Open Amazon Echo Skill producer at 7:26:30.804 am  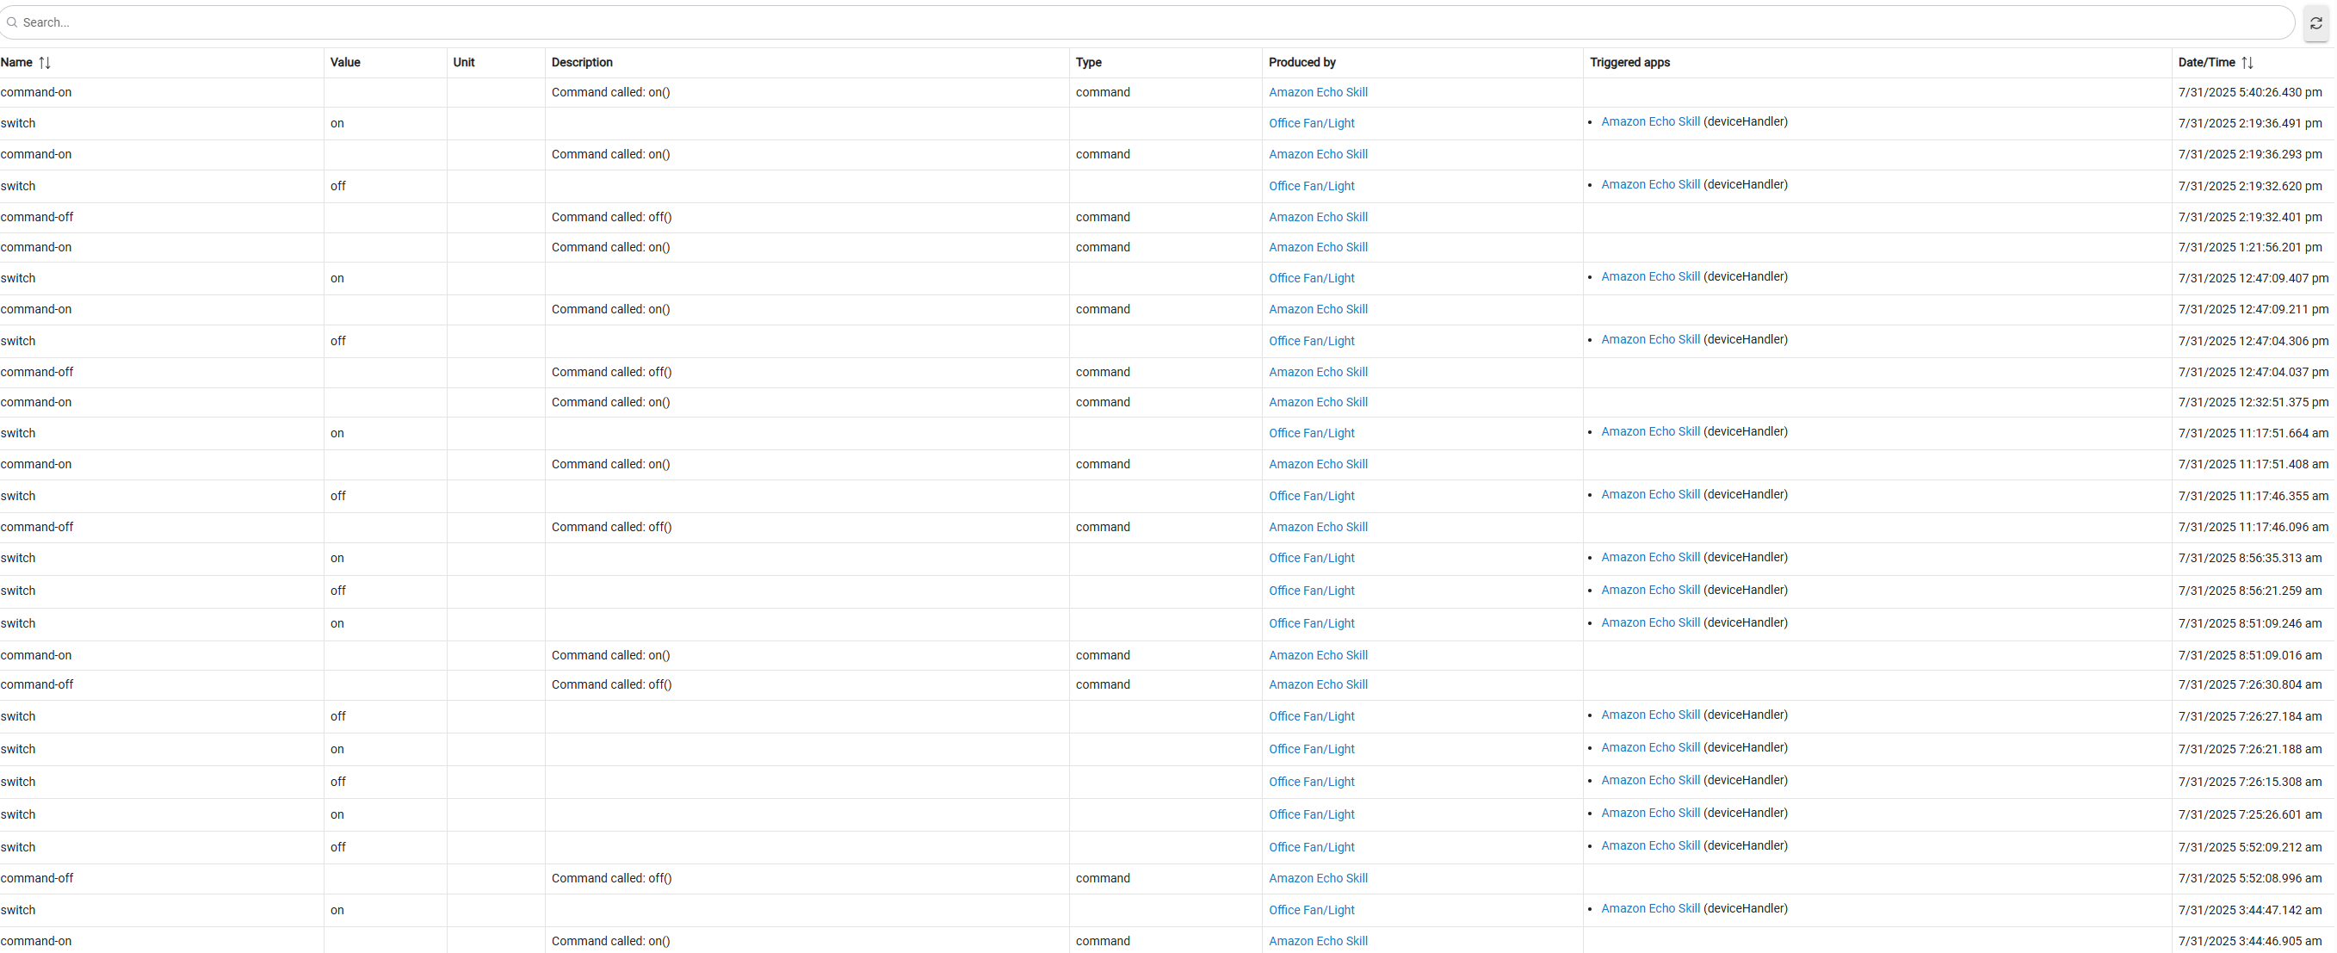(x=1317, y=685)
